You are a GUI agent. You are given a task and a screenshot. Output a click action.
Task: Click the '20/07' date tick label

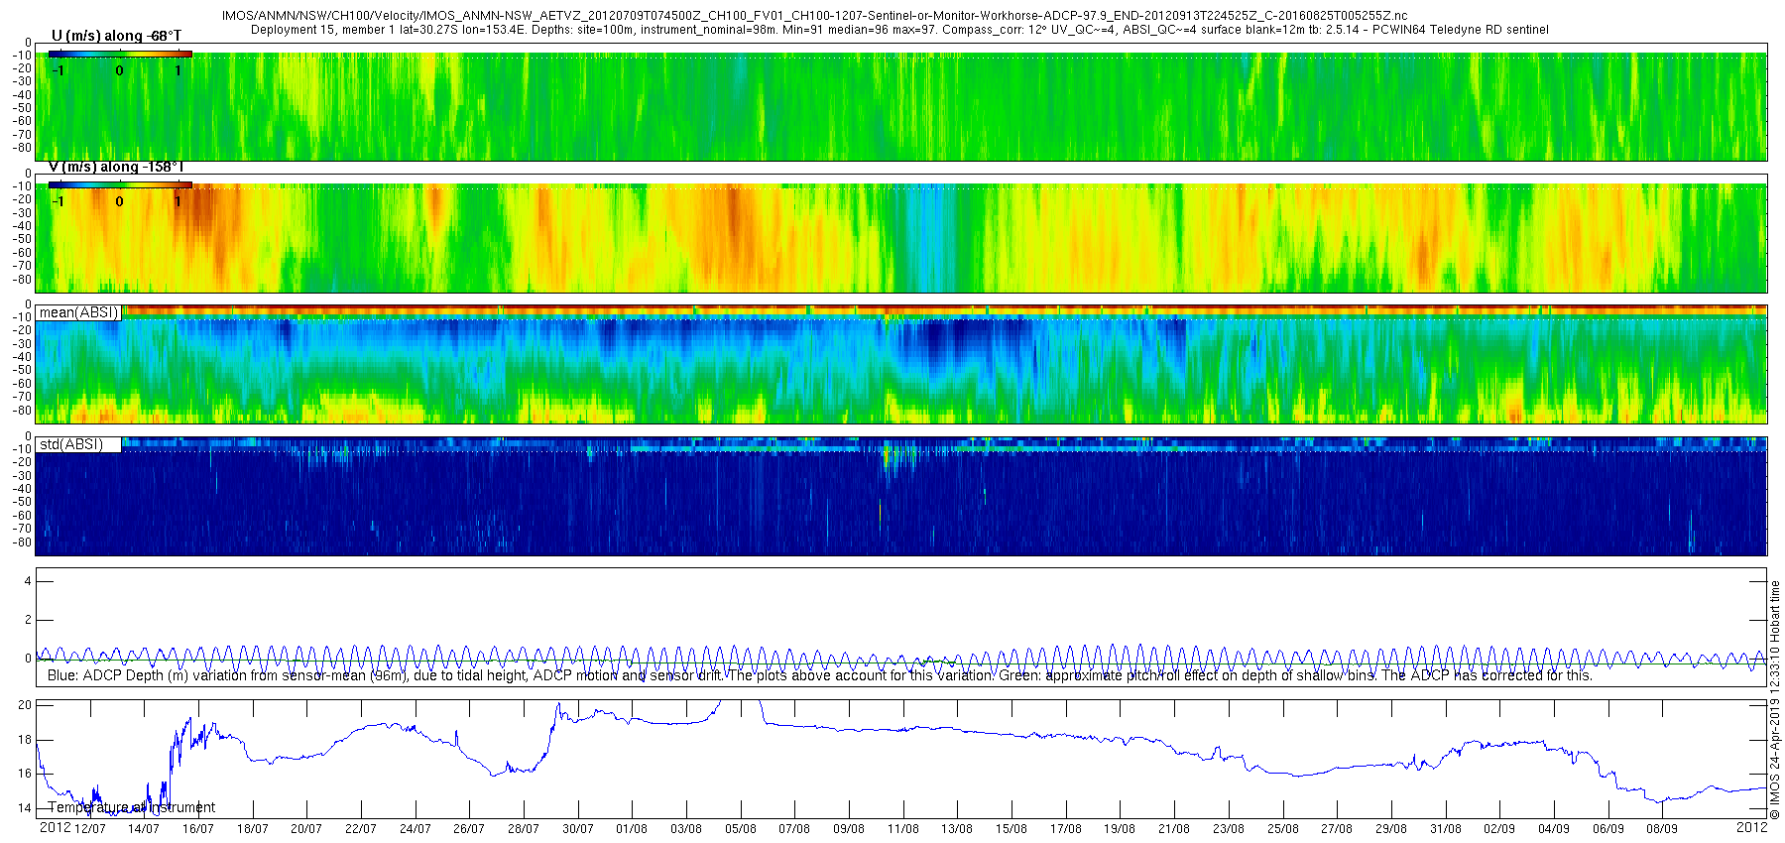306,829
